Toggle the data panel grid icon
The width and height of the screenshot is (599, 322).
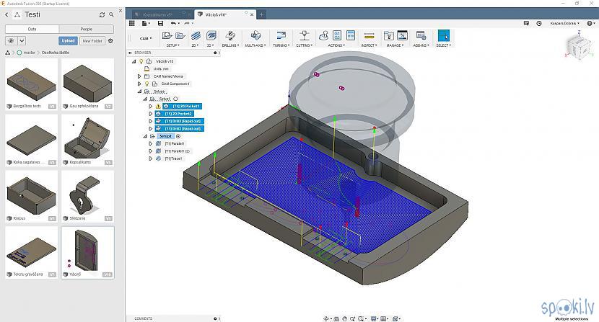[132, 23]
